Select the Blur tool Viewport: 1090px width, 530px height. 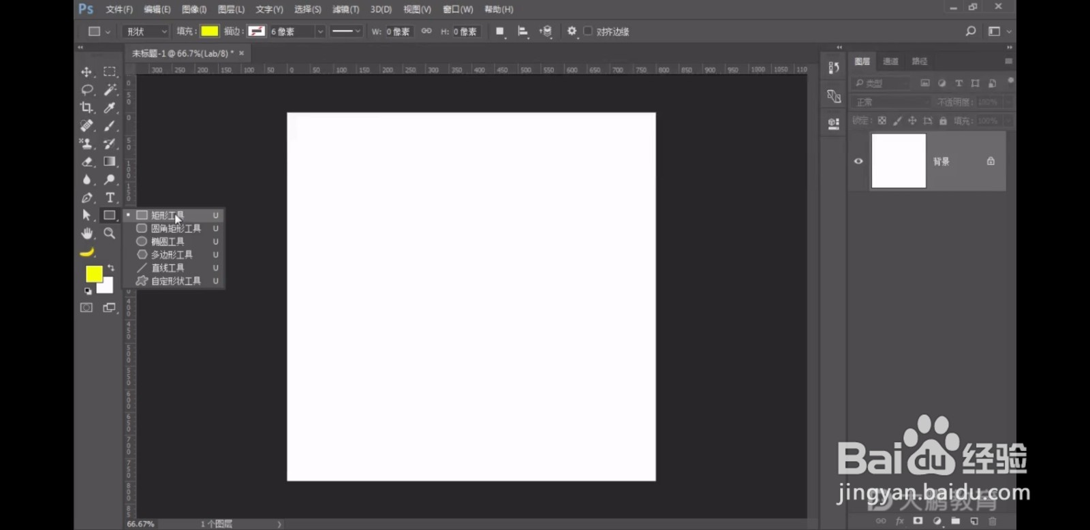click(x=87, y=179)
